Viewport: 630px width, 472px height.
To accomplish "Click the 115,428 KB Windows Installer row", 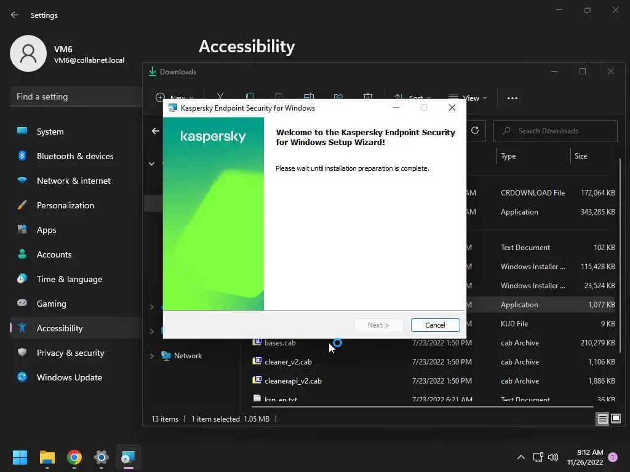I will [x=540, y=267].
